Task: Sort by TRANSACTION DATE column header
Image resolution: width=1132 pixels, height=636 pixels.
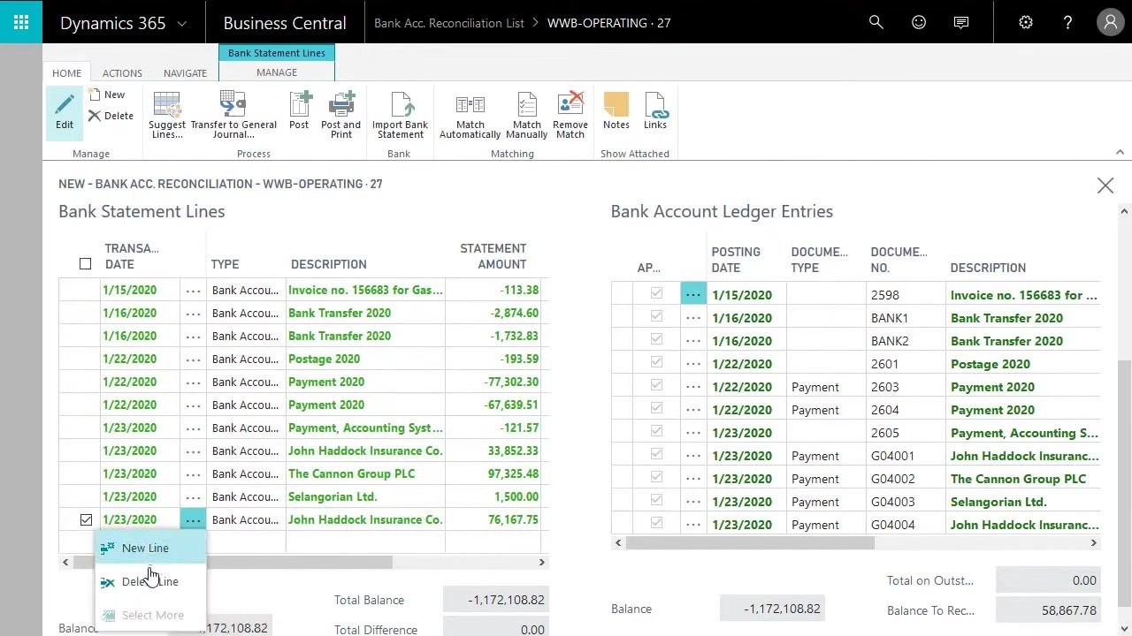Action: [132, 256]
